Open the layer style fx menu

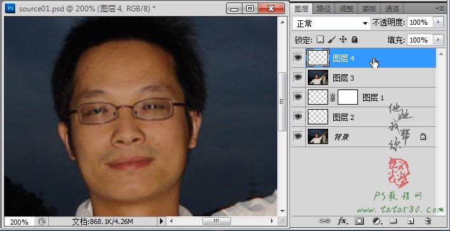coord(343,221)
